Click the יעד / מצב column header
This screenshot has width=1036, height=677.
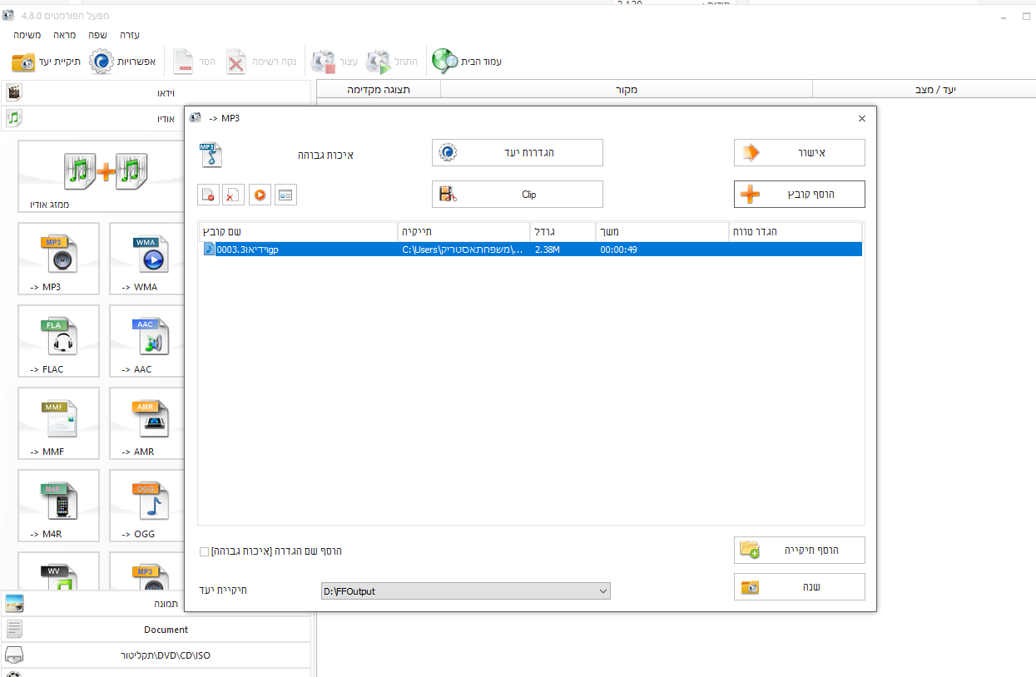pyautogui.click(x=924, y=89)
